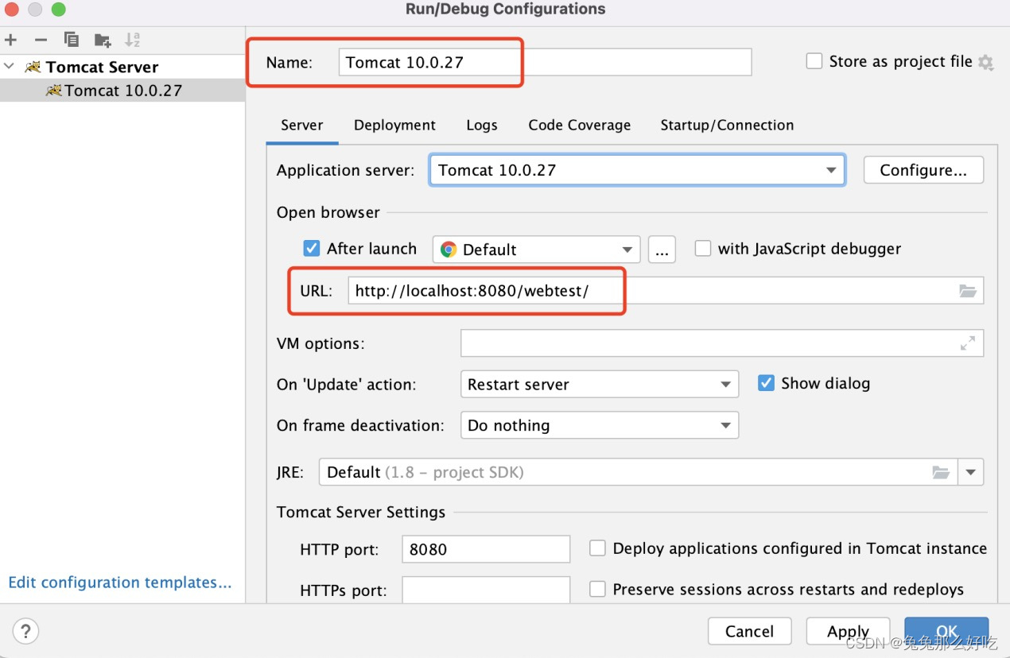The width and height of the screenshot is (1010, 658).
Task: Click the HTTPs port field
Action: [486, 590]
